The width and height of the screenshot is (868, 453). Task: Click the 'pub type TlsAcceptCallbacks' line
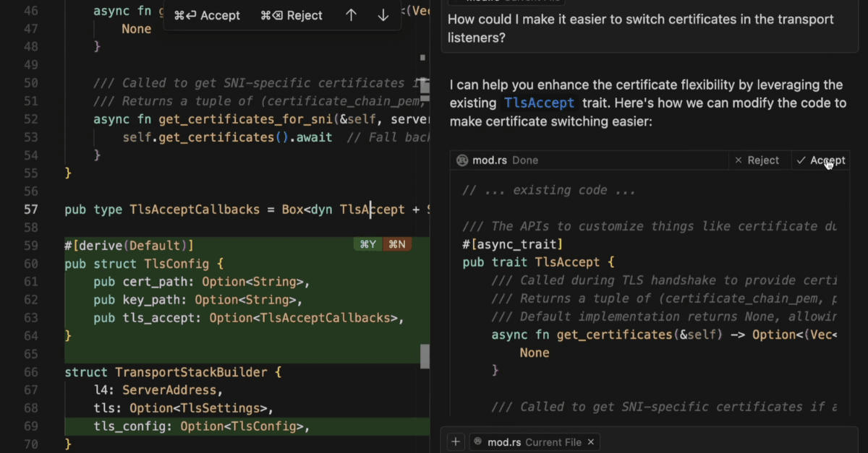tap(246, 210)
